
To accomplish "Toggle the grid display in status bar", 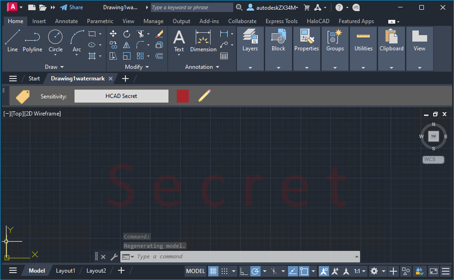I will click(x=213, y=271).
